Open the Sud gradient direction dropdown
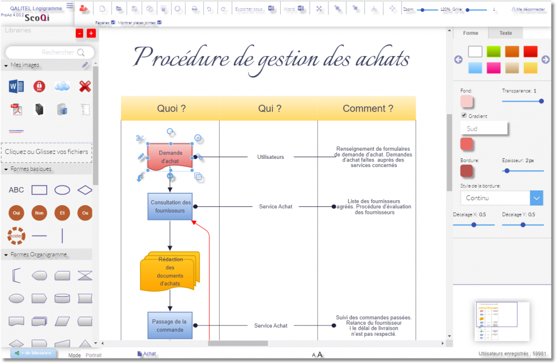Screen dimensions: 557x364 [x=484, y=128]
